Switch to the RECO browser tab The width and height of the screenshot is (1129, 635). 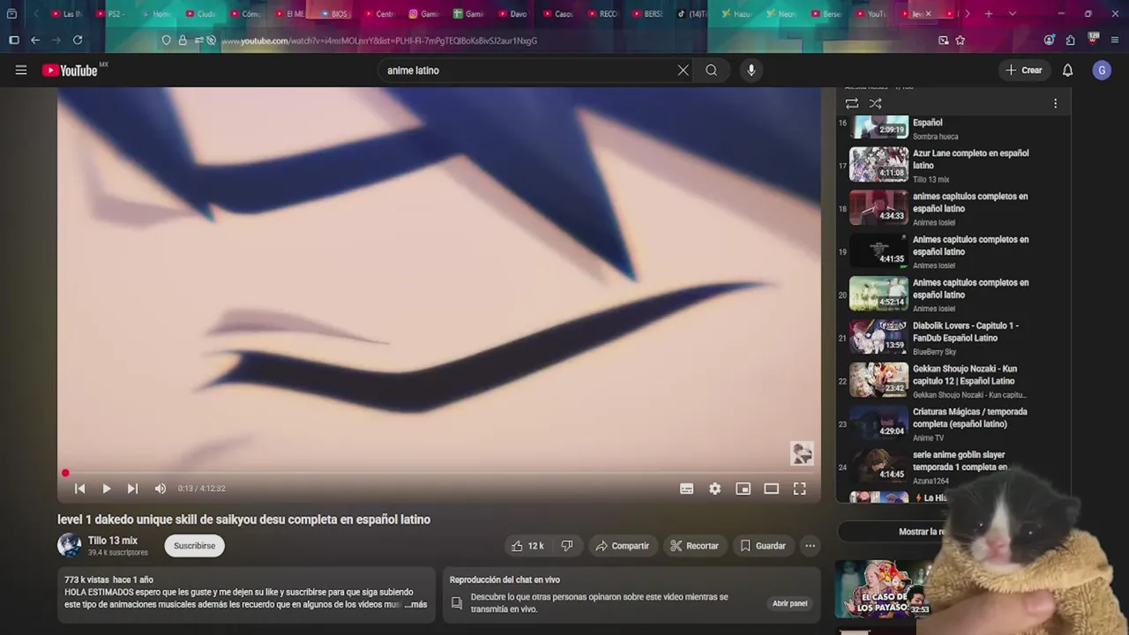[604, 14]
